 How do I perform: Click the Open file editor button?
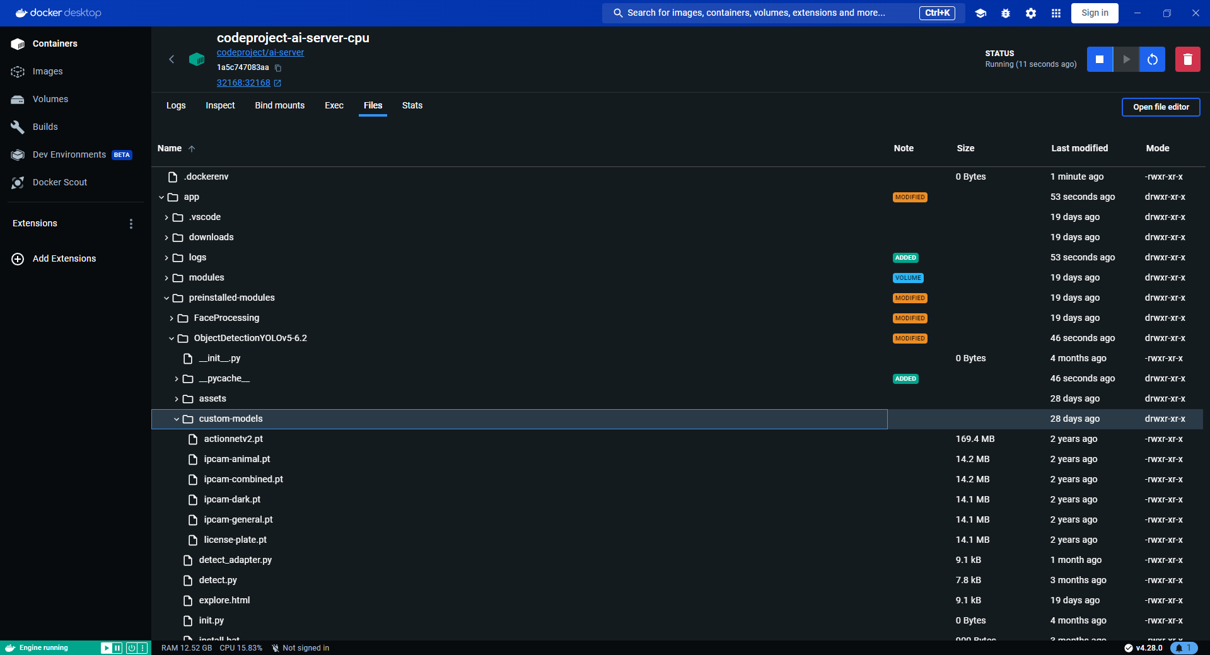pos(1161,107)
